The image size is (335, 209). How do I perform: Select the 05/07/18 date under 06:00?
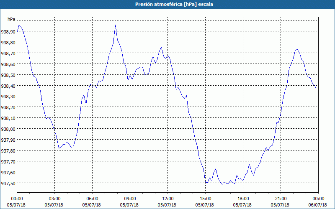point(91,205)
